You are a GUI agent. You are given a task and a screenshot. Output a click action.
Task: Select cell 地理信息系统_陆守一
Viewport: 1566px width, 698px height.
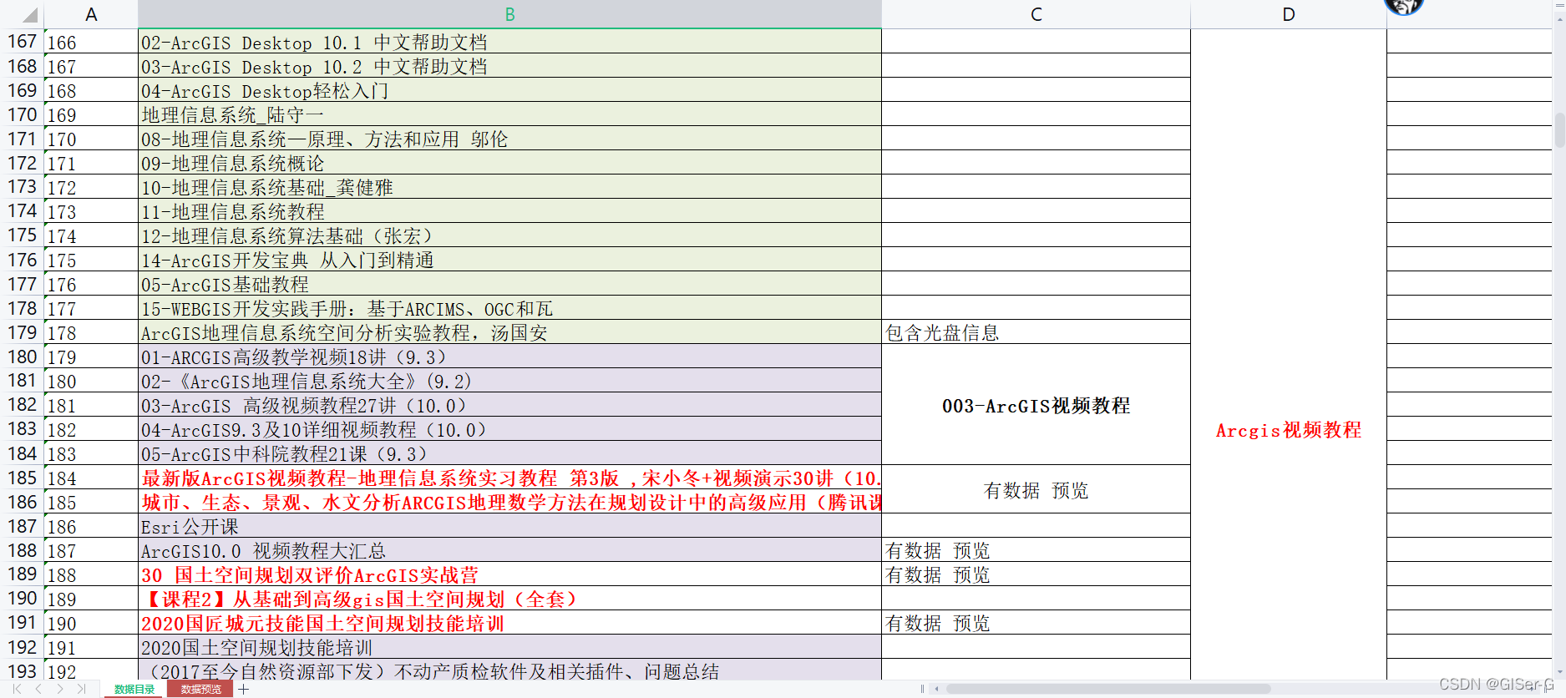pos(509,114)
